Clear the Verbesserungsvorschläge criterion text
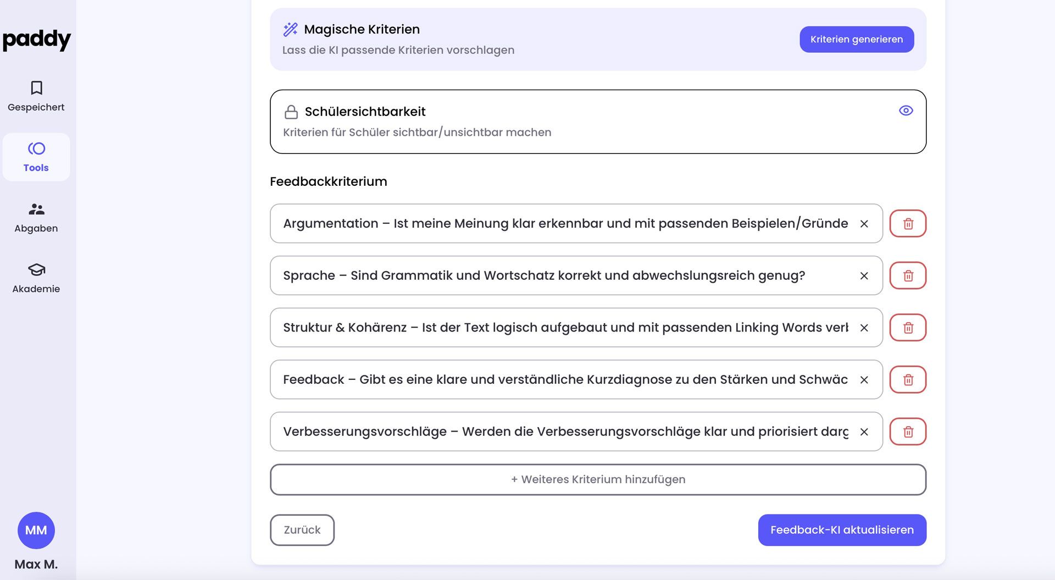The width and height of the screenshot is (1055, 580). (x=864, y=432)
